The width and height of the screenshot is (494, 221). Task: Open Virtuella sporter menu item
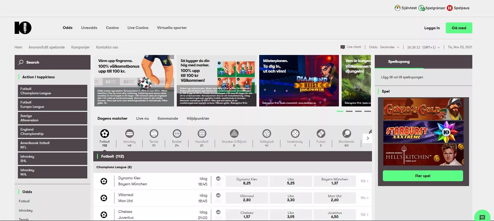[x=172, y=28]
